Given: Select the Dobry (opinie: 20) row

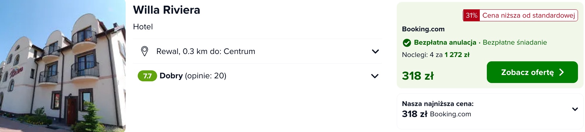Looking at the screenshot, I should (x=257, y=76).
